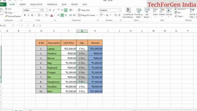Open Cell Styles gallery
Viewport: 197px width, 111px height.
147,13
